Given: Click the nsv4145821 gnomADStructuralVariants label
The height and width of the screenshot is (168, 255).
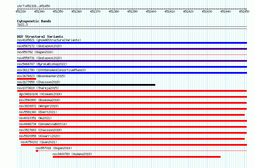Looking at the screenshot, I should click(49, 40).
